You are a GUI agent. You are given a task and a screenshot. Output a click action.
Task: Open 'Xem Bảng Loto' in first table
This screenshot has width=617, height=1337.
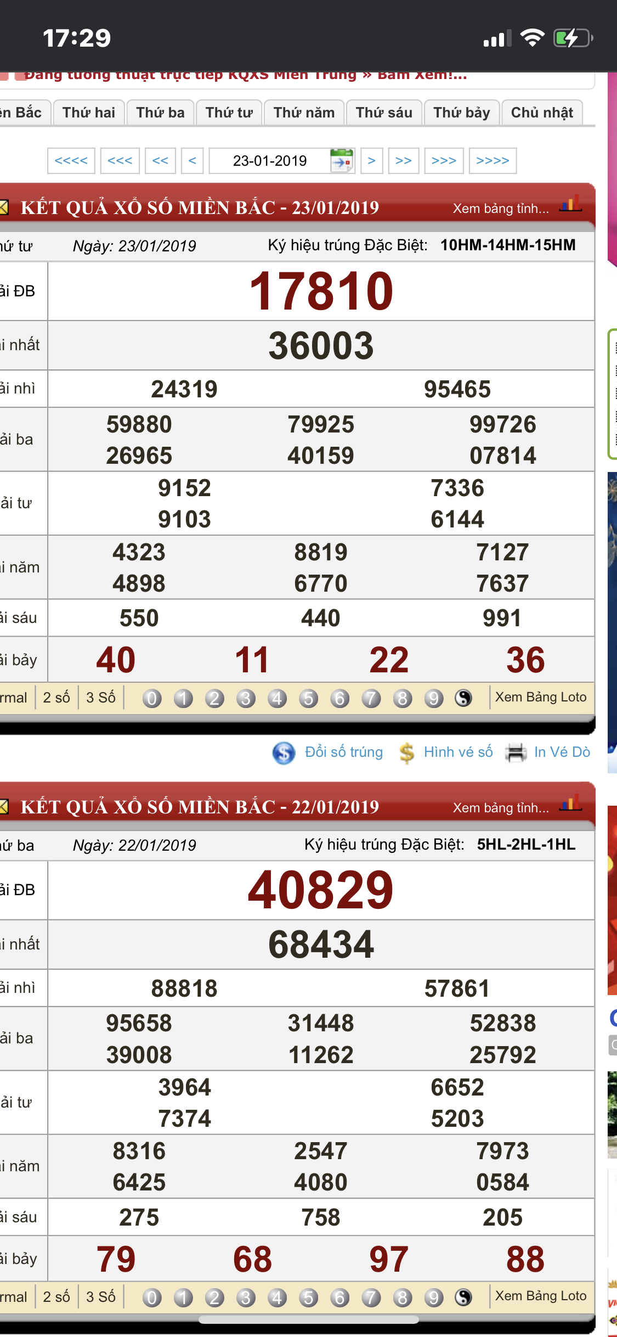(541, 697)
